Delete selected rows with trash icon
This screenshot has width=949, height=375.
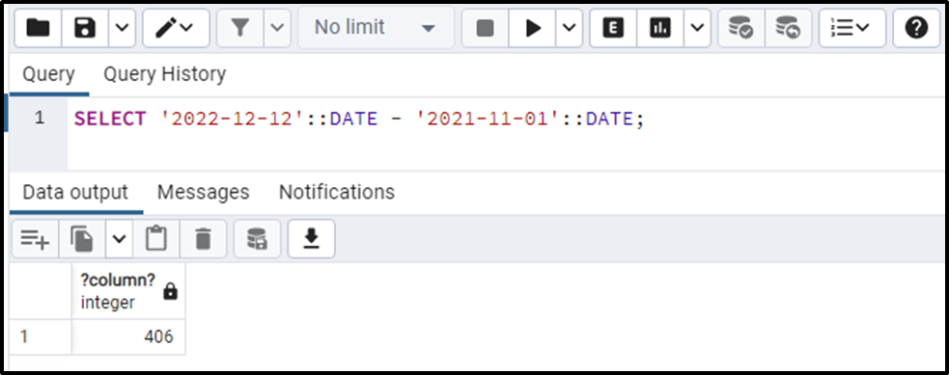(204, 239)
